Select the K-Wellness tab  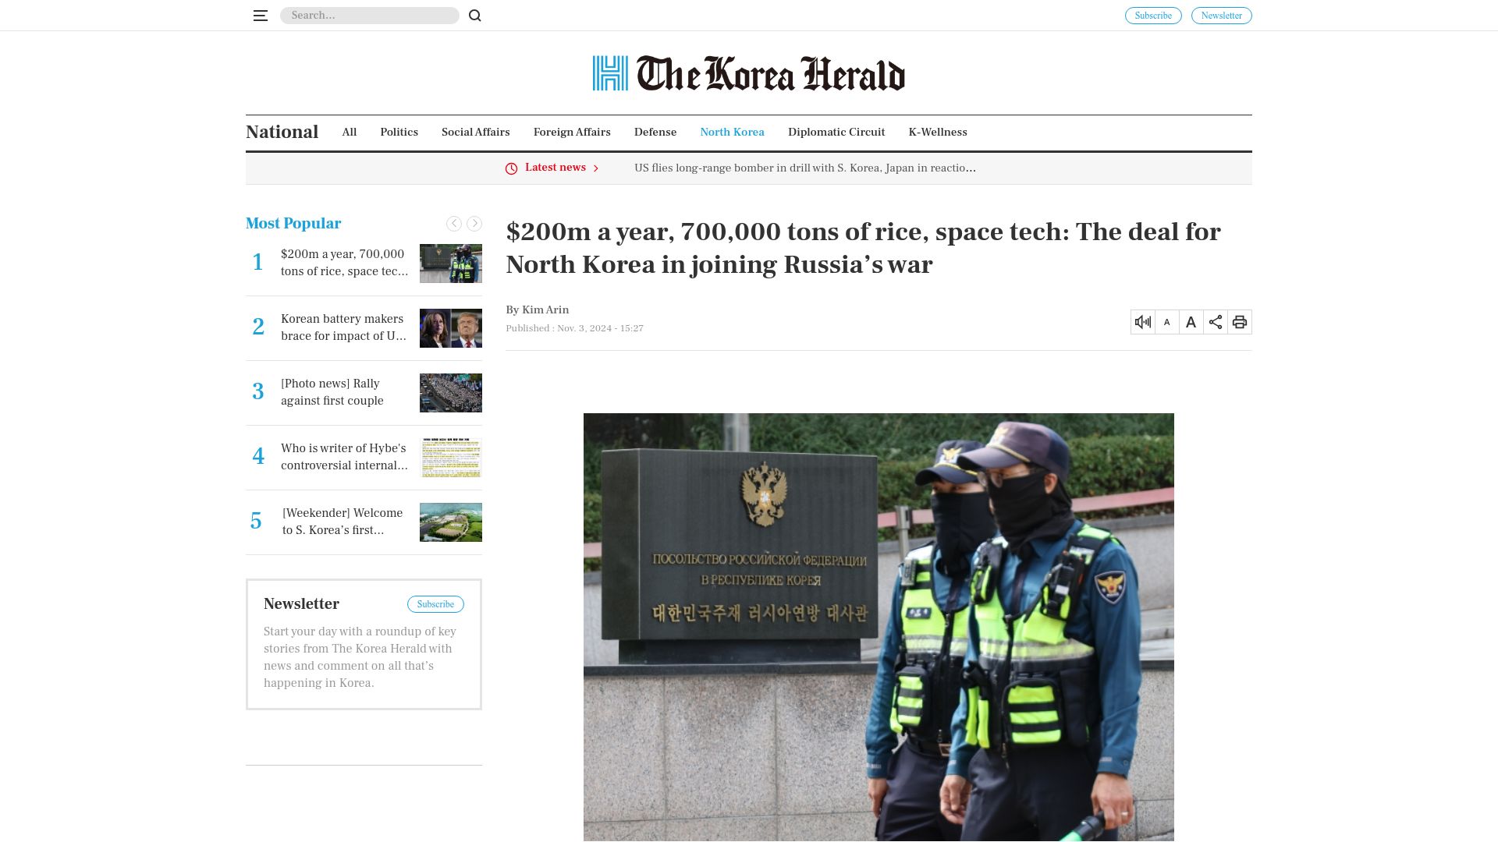point(938,132)
